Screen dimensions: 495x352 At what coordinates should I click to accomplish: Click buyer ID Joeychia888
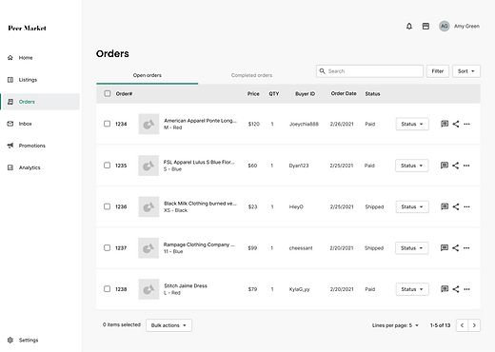pos(304,124)
